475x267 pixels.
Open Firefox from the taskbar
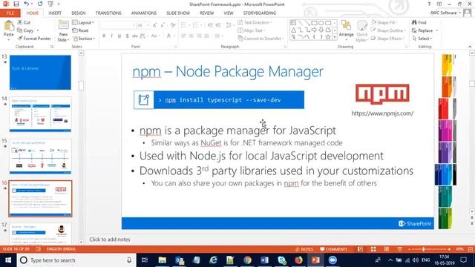point(298,260)
